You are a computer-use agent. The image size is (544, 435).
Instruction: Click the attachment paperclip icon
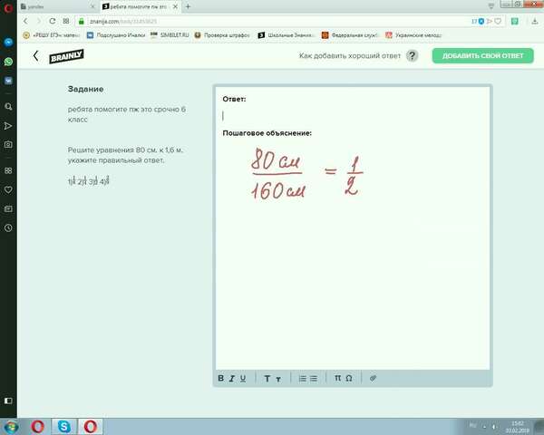click(x=373, y=378)
